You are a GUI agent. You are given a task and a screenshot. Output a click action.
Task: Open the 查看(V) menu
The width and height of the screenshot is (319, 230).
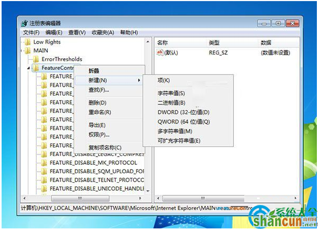pyautogui.click(x=77, y=33)
